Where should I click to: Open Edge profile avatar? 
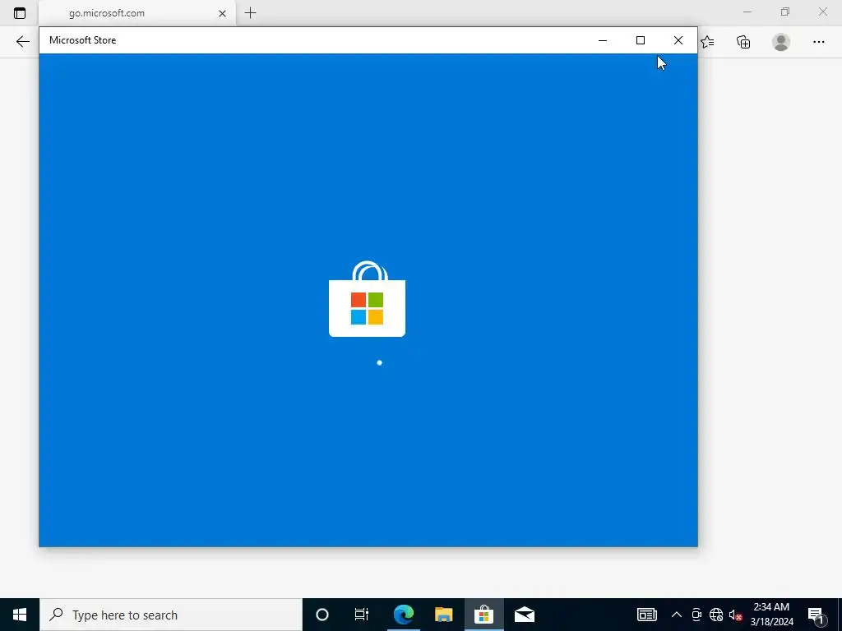coord(781,42)
